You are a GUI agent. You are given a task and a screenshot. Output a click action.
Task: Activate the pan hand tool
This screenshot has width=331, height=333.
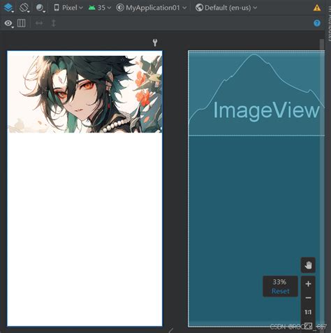click(308, 265)
